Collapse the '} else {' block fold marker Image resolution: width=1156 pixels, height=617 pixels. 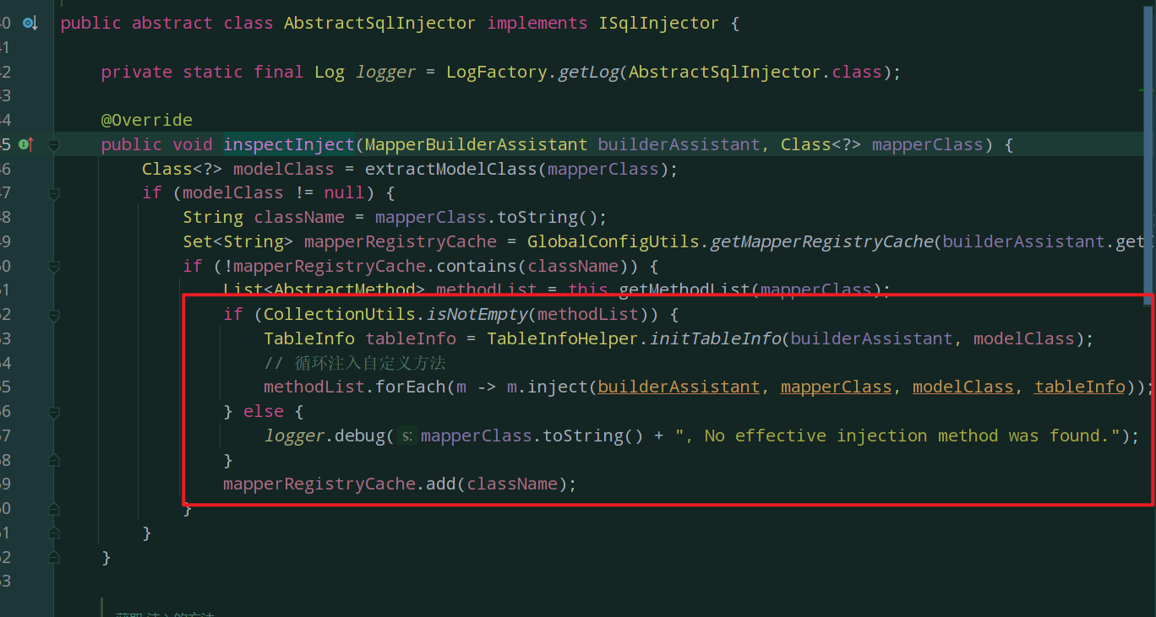pos(54,412)
